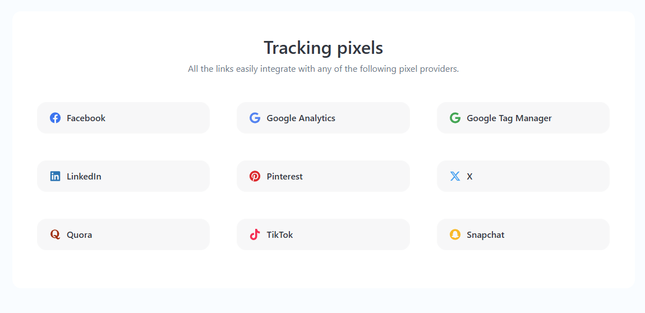Click the yellow Snapchat ghost icon
This screenshot has width=645, height=313.
[x=455, y=234]
